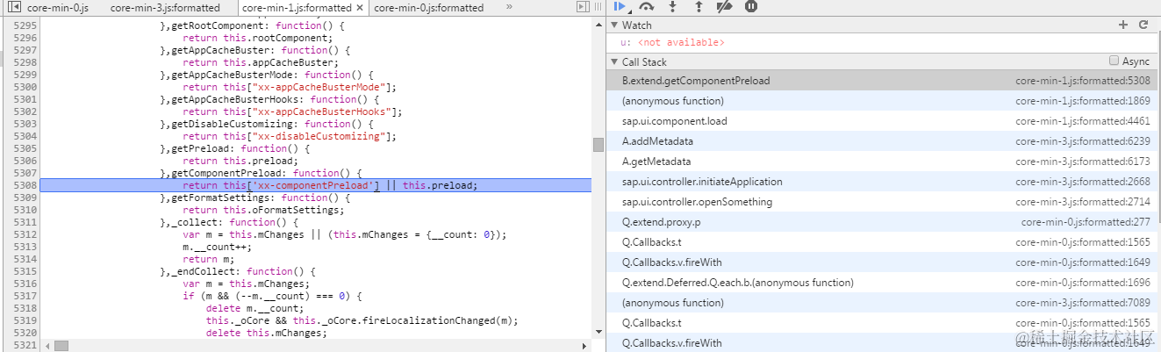Viewport: 1161px width, 352px height.
Task: Step into next function call
Action: tap(673, 7)
